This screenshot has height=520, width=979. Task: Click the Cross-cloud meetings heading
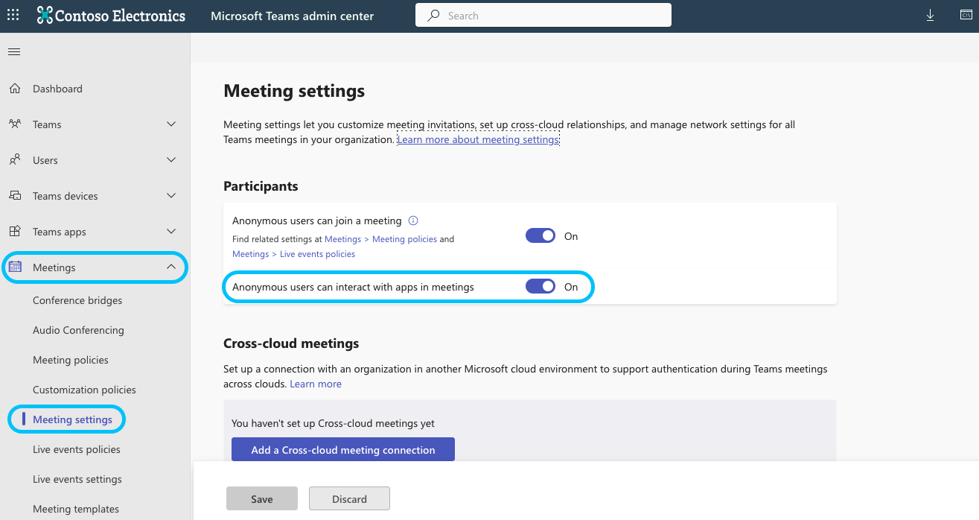(x=291, y=343)
